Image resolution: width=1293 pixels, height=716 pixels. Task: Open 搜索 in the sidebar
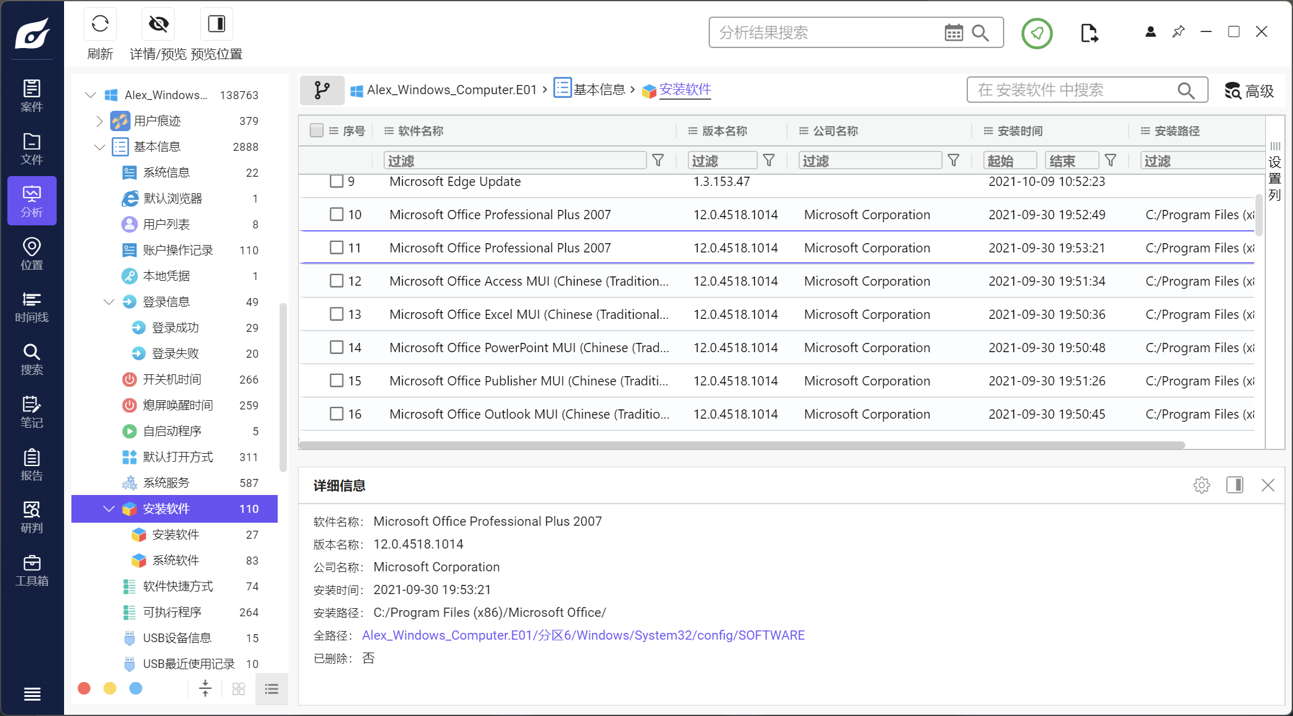(x=32, y=360)
